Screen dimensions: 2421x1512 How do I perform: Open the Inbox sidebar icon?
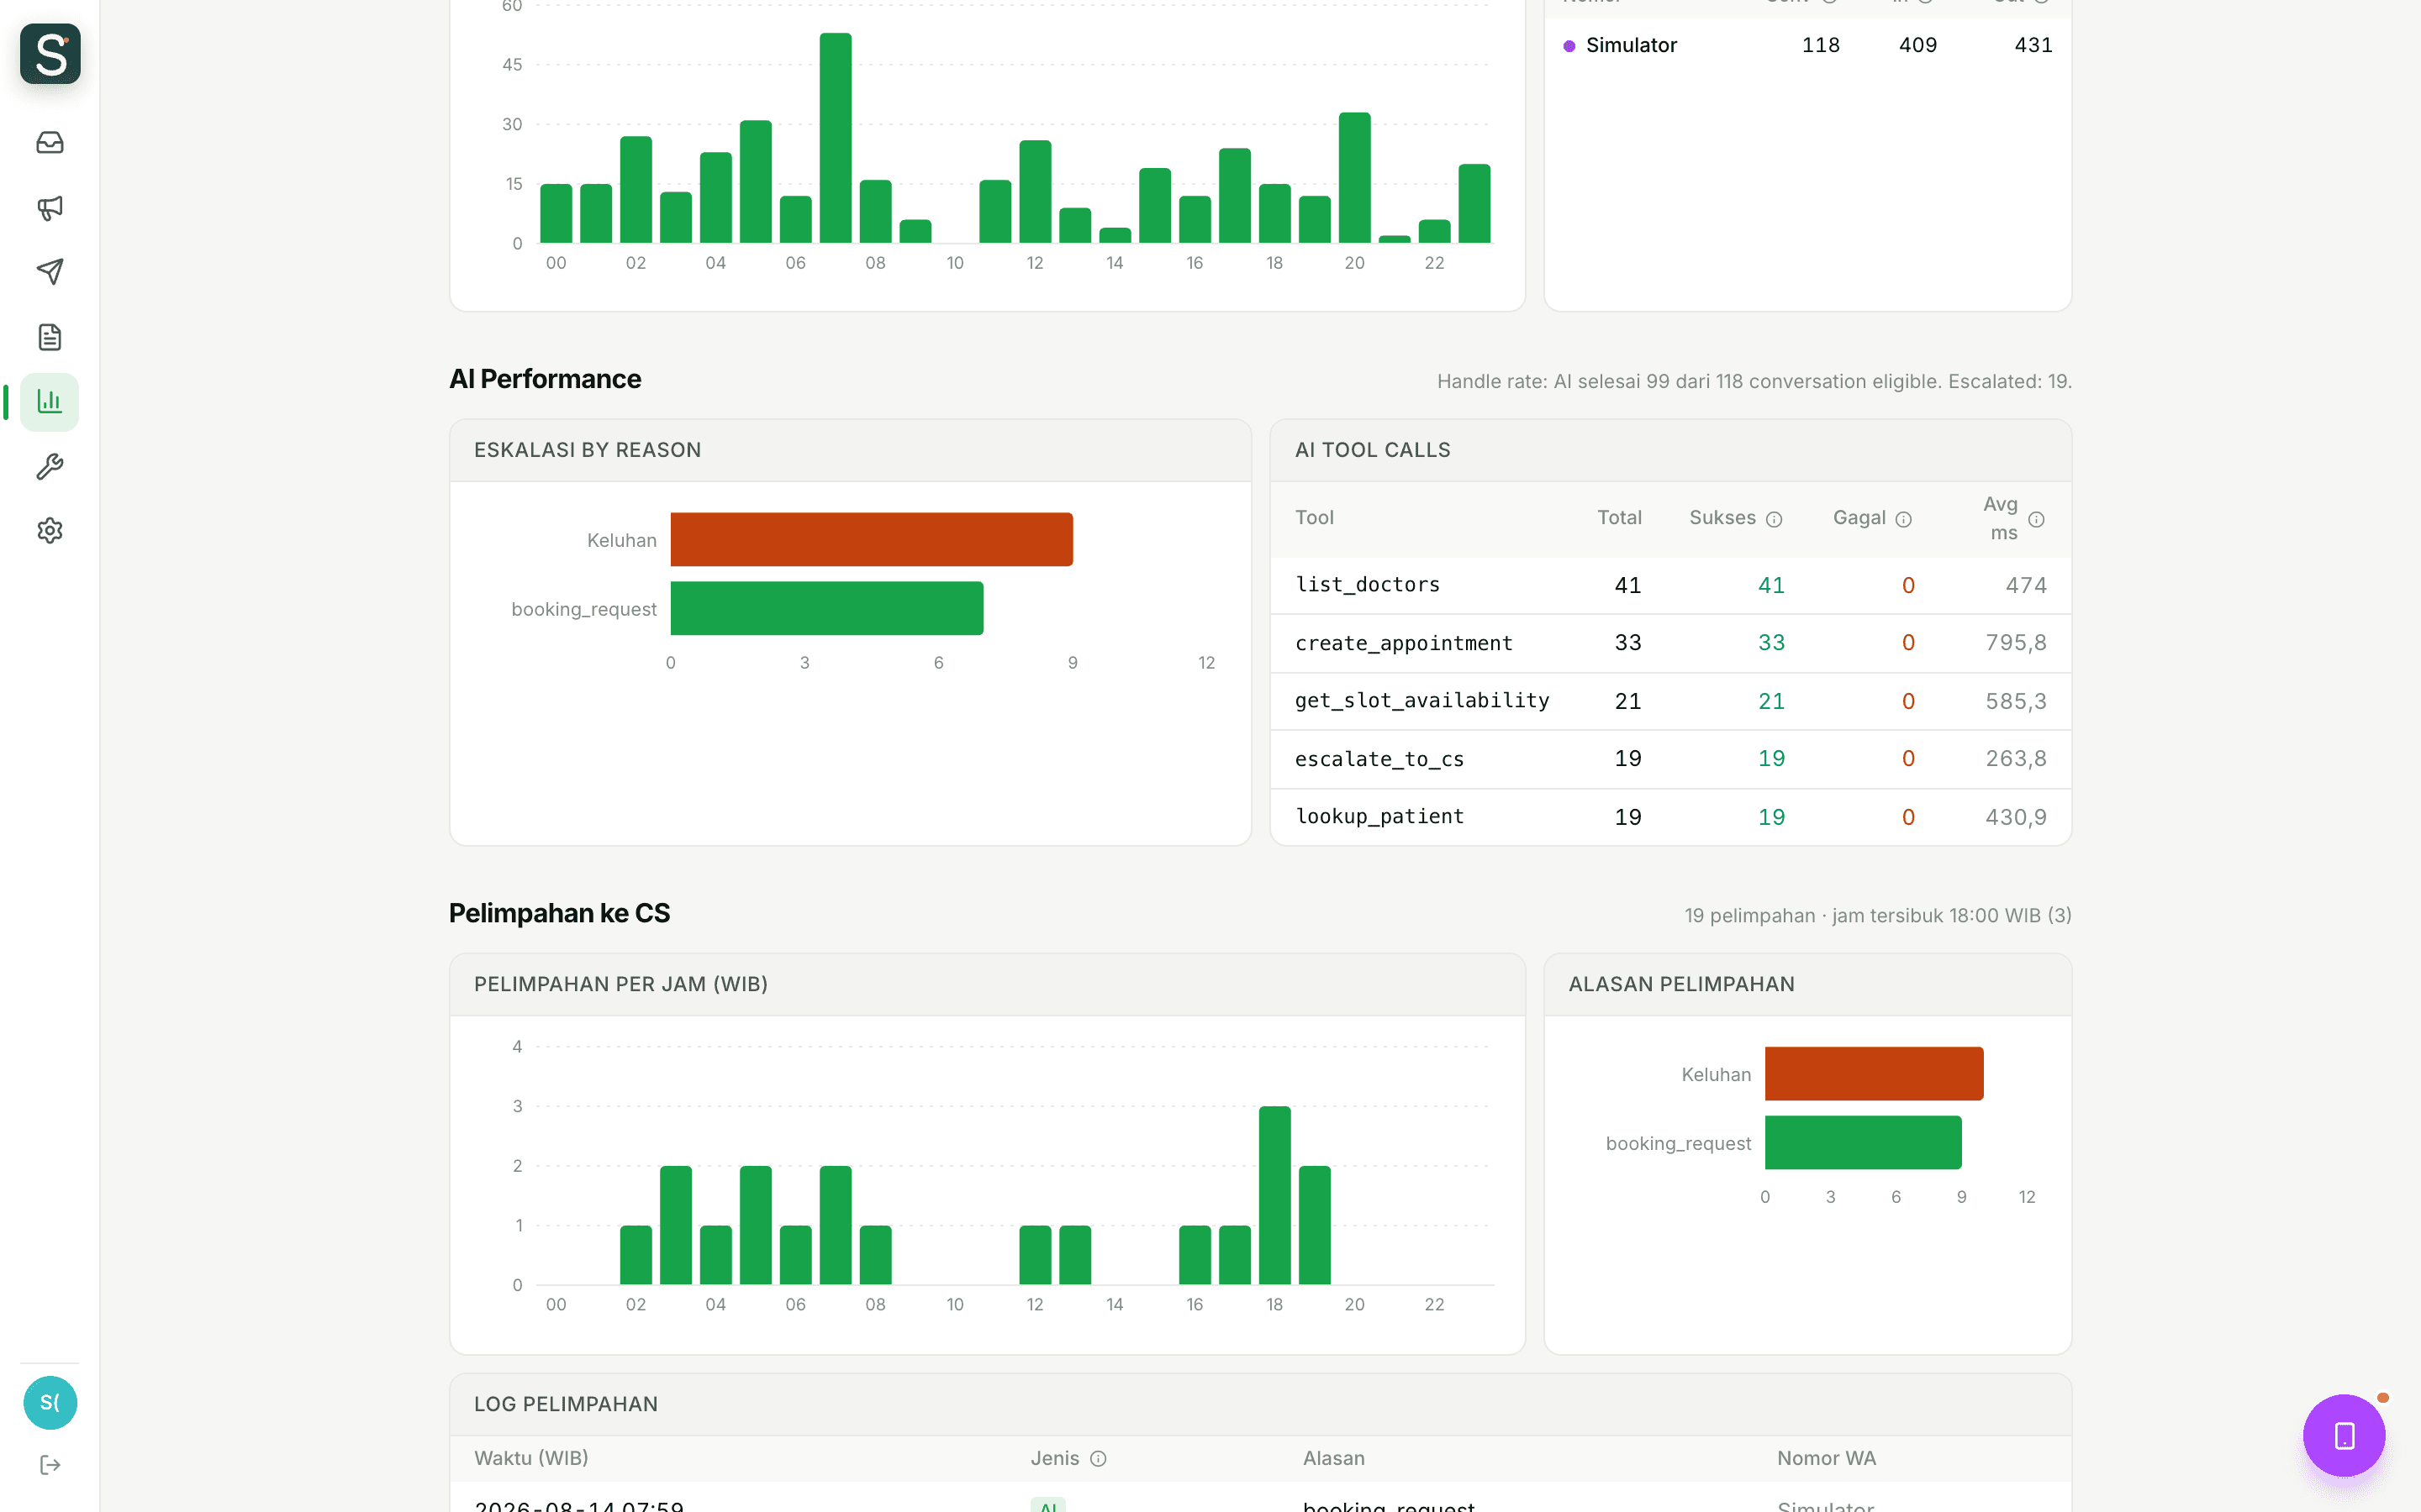coord(50,143)
